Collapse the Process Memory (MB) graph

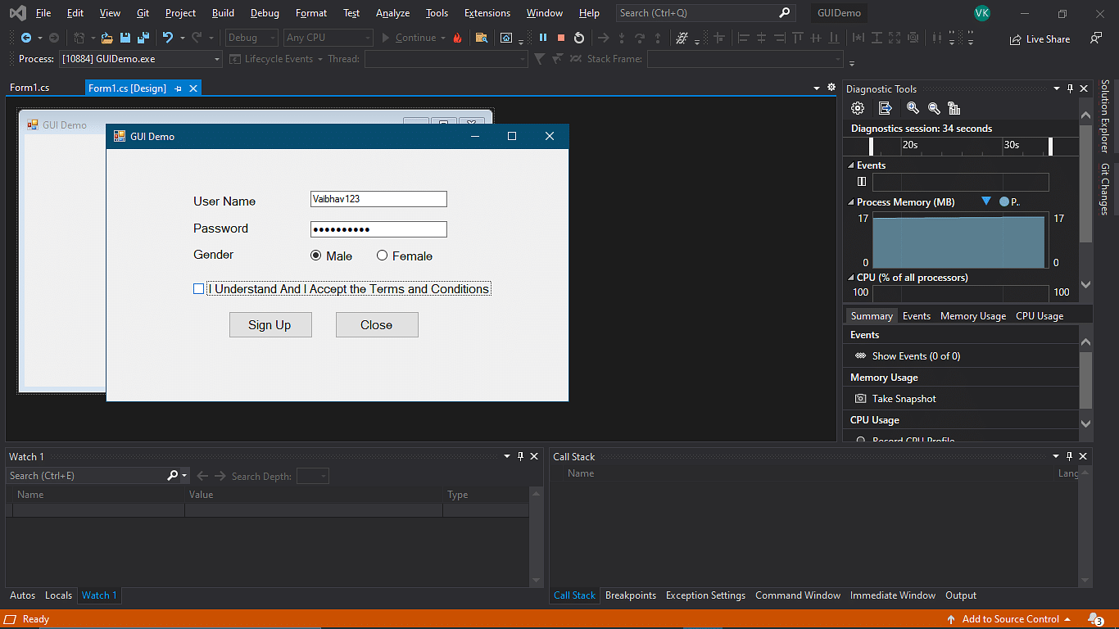(850, 202)
